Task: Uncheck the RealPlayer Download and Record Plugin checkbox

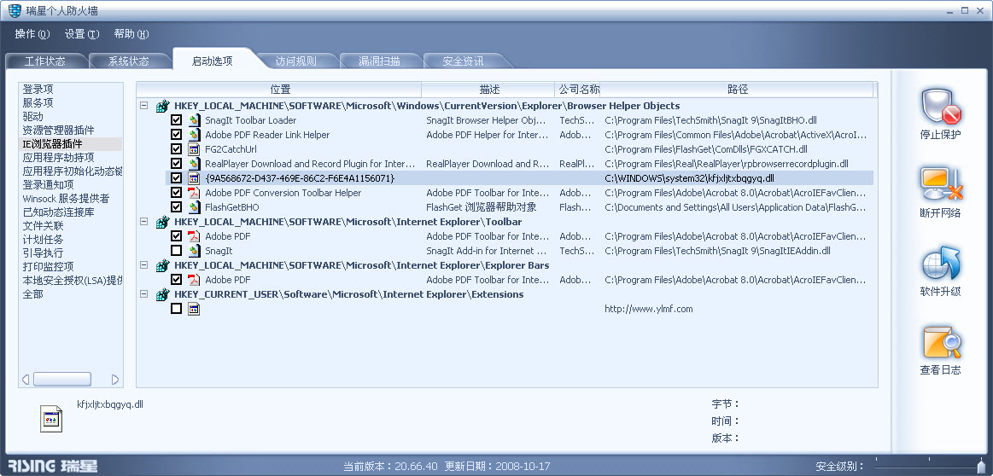Action: tap(176, 164)
